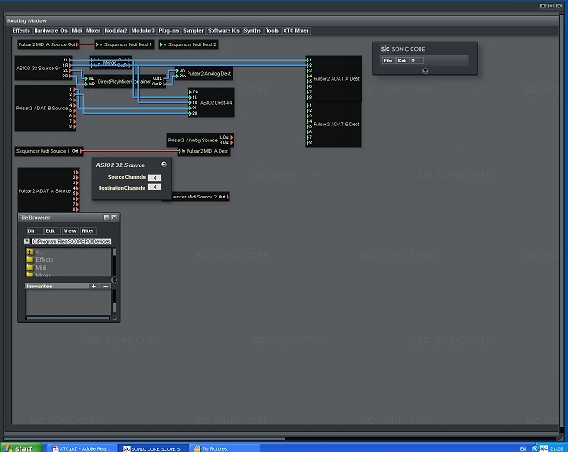
Task: Click the Effects folder in File Browser
Action: coord(44,259)
